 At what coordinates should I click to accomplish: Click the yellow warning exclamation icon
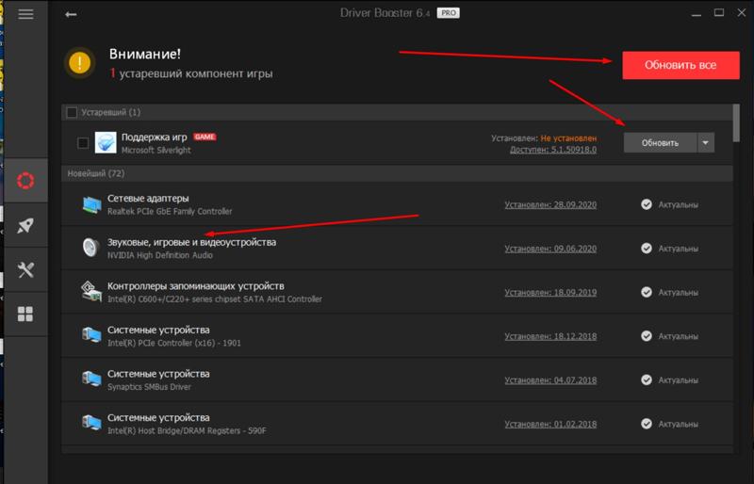(x=80, y=64)
